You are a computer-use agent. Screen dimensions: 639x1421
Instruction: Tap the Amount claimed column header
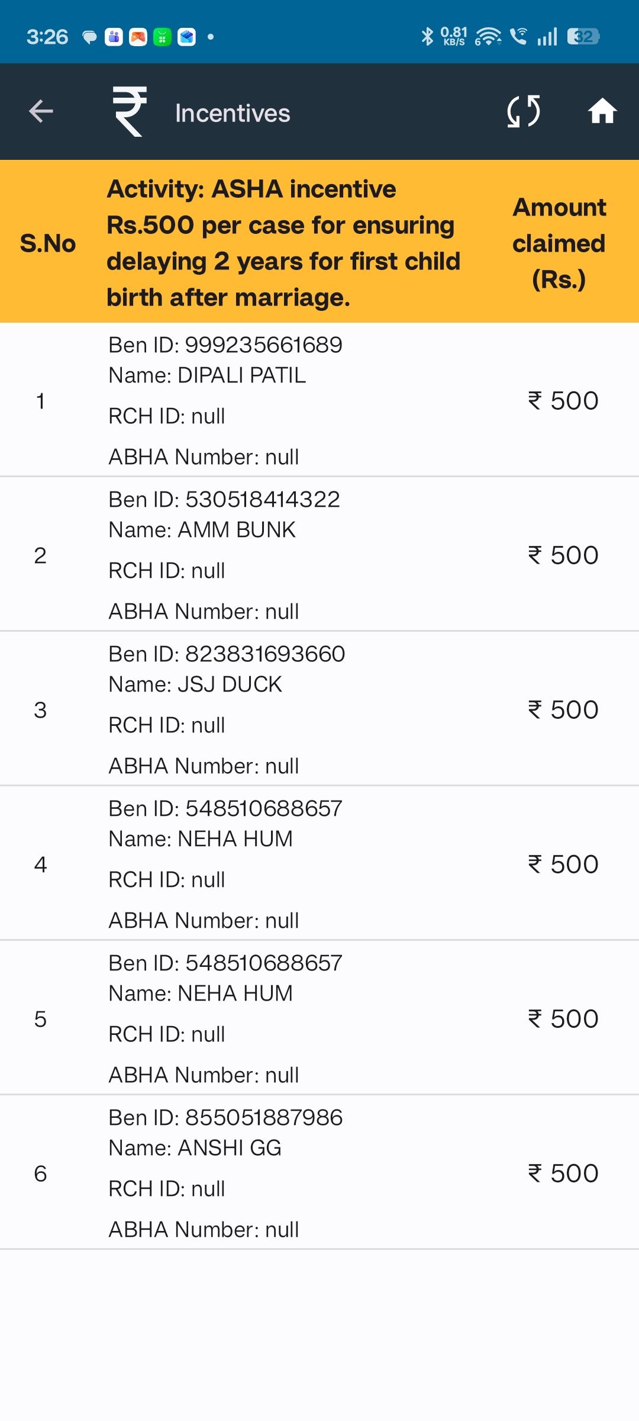(x=559, y=243)
